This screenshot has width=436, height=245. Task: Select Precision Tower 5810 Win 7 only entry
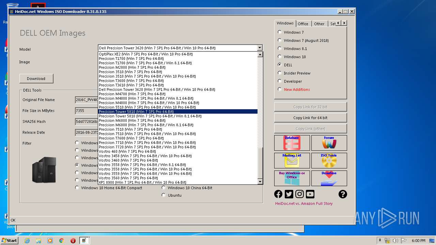tap(178, 112)
